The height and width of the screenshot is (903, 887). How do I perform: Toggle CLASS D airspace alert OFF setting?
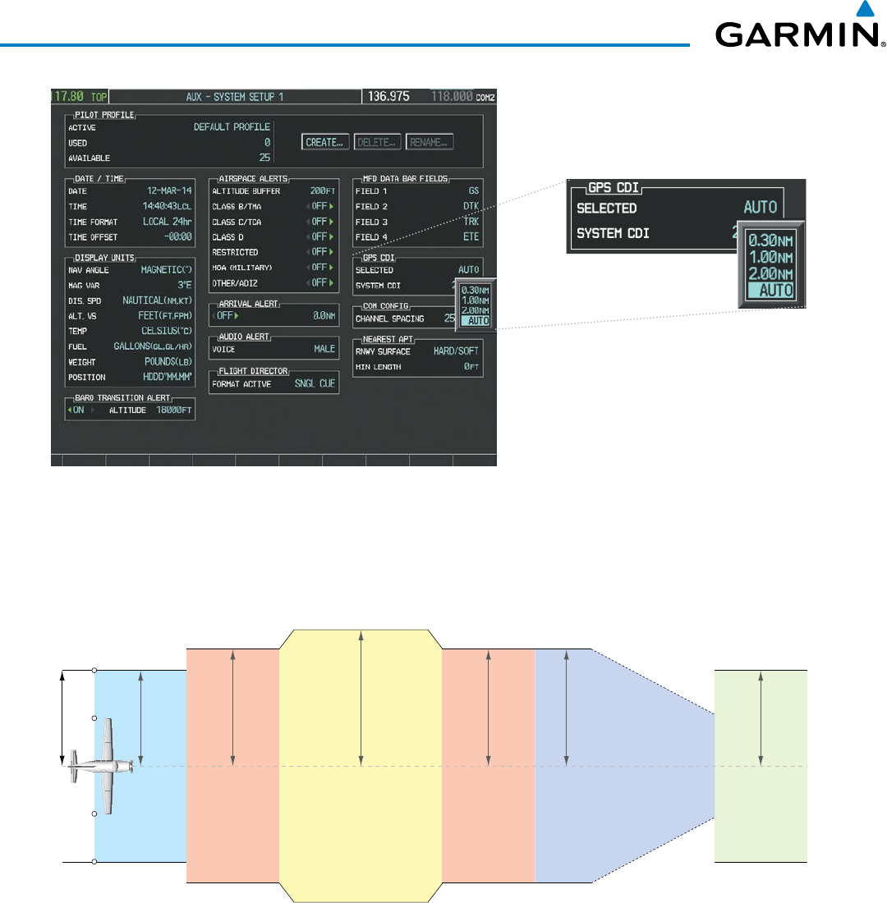click(319, 236)
